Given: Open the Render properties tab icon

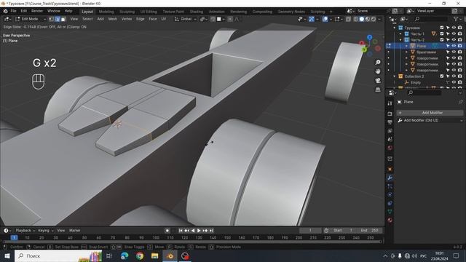Looking at the screenshot, I should [390, 114].
